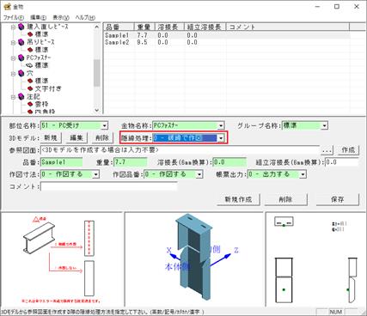Click the コメント input field

tap(109, 187)
